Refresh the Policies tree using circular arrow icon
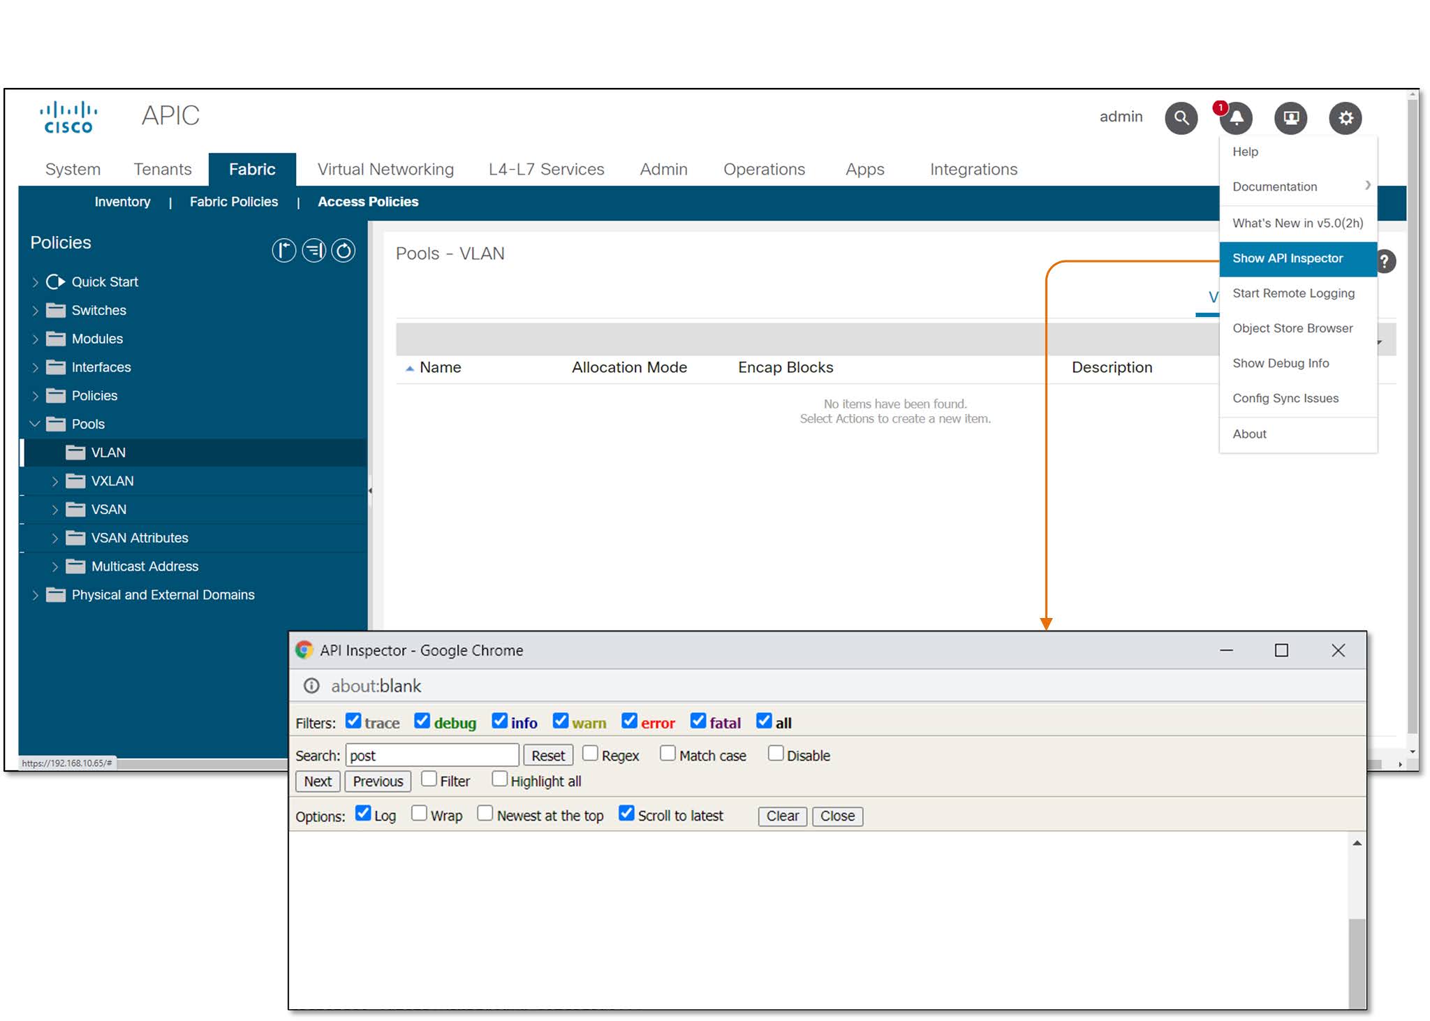Viewport: 1430px width, 1021px height. pyautogui.click(x=343, y=250)
